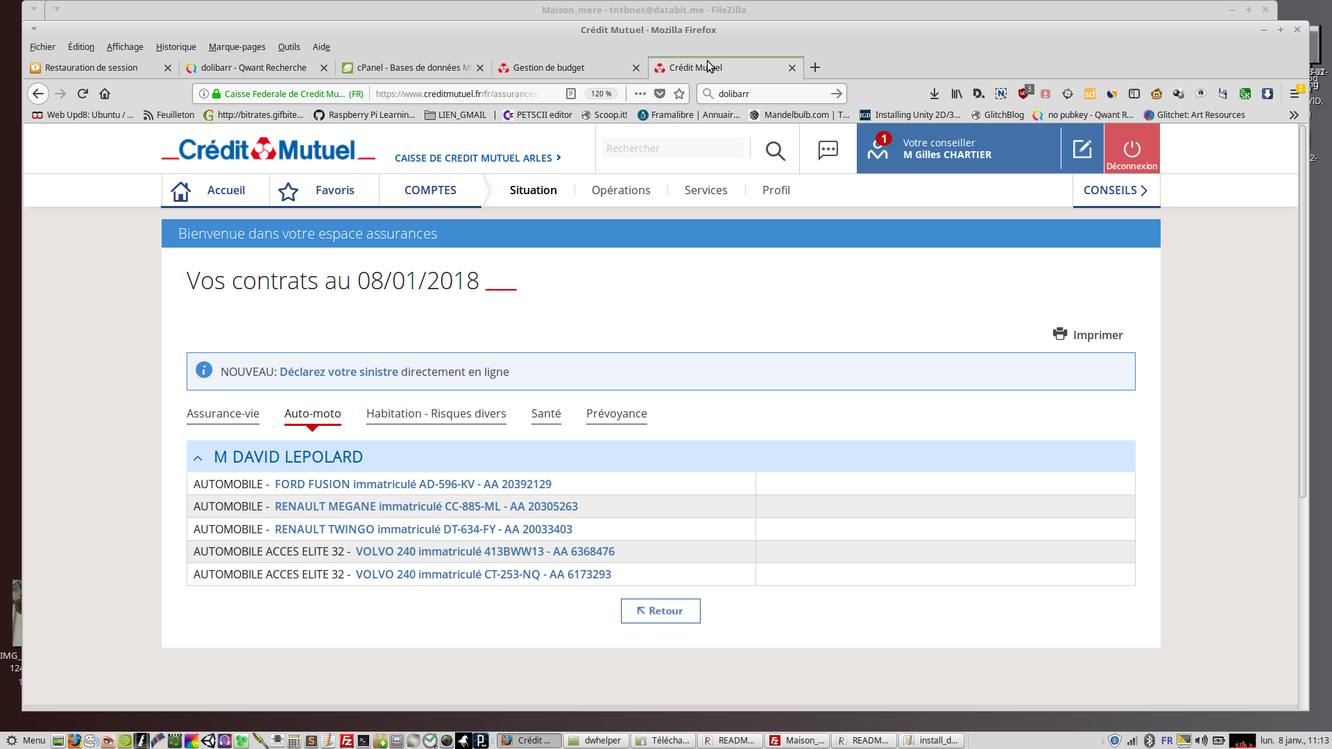Image resolution: width=1332 pixels, height=749 pixels.
Task: Reload the page with refresh icon
Action: [x=83, y=94]
